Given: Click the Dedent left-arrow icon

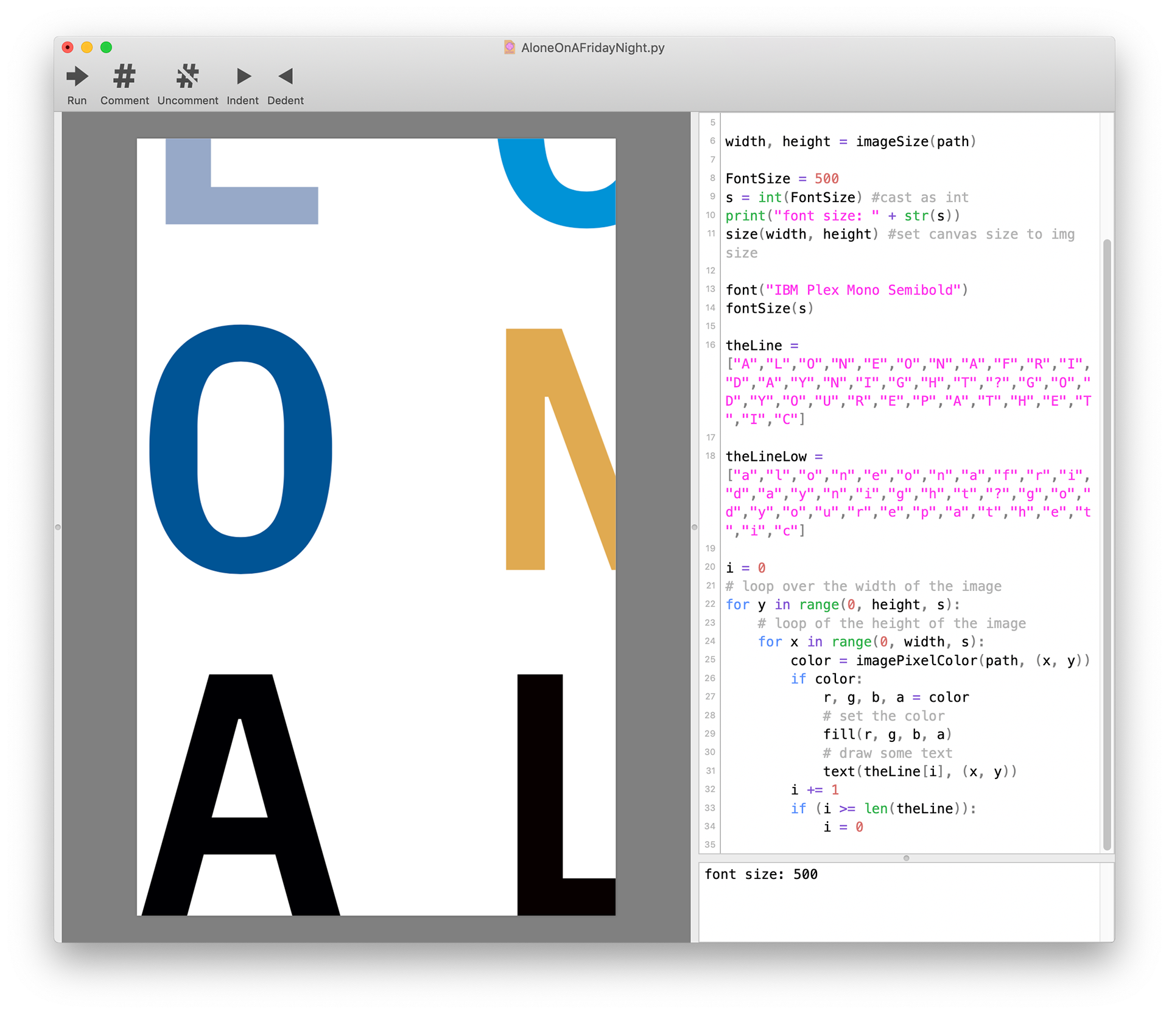Looking at the screenshot, I should (x=286, y=77).
